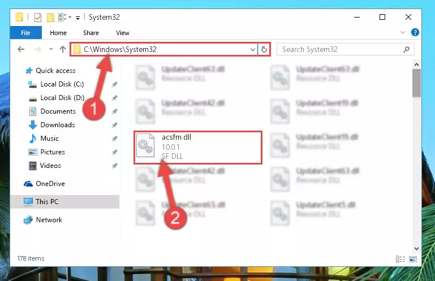Click the SF DLL description text
Screen dimensions: 435x281
[173, 156]
